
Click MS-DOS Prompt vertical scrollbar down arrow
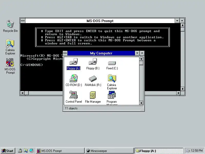[182, 89]
